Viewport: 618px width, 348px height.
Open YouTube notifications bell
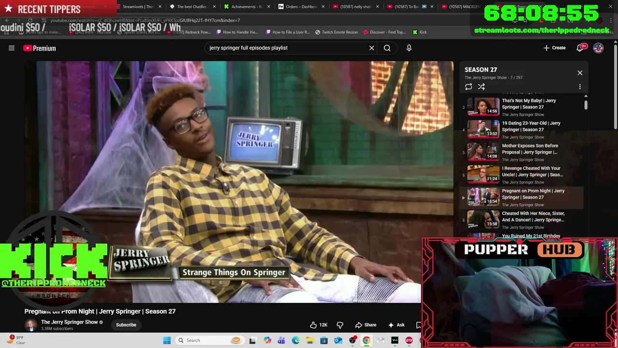click(581, 48)
